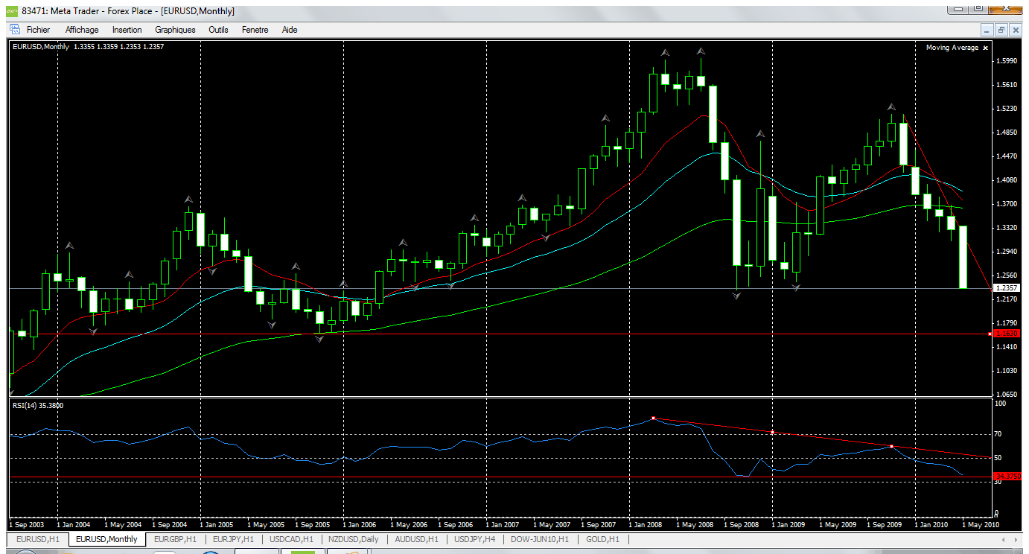Restore down the inner chart window
The image size is (1029, 554).
(x=1001, y=30)
